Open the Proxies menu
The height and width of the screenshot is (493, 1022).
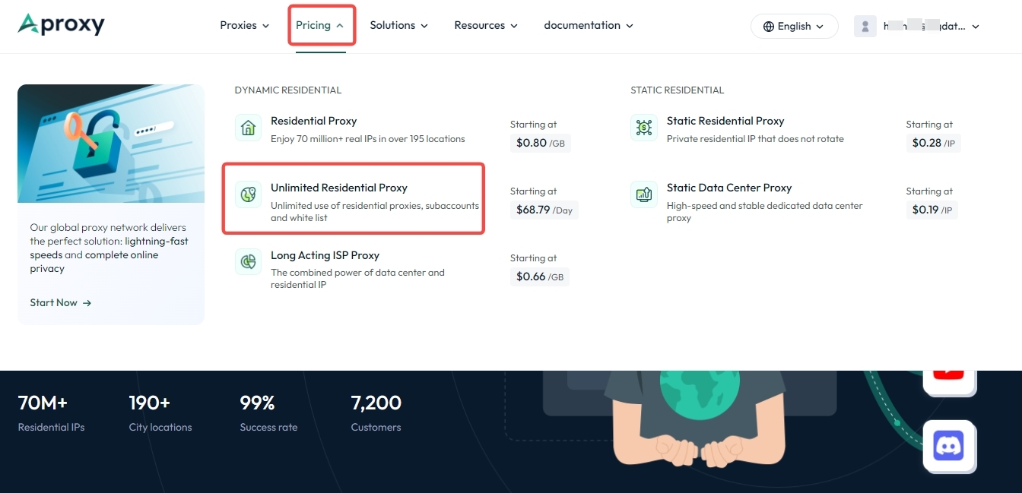click(244, 25)
